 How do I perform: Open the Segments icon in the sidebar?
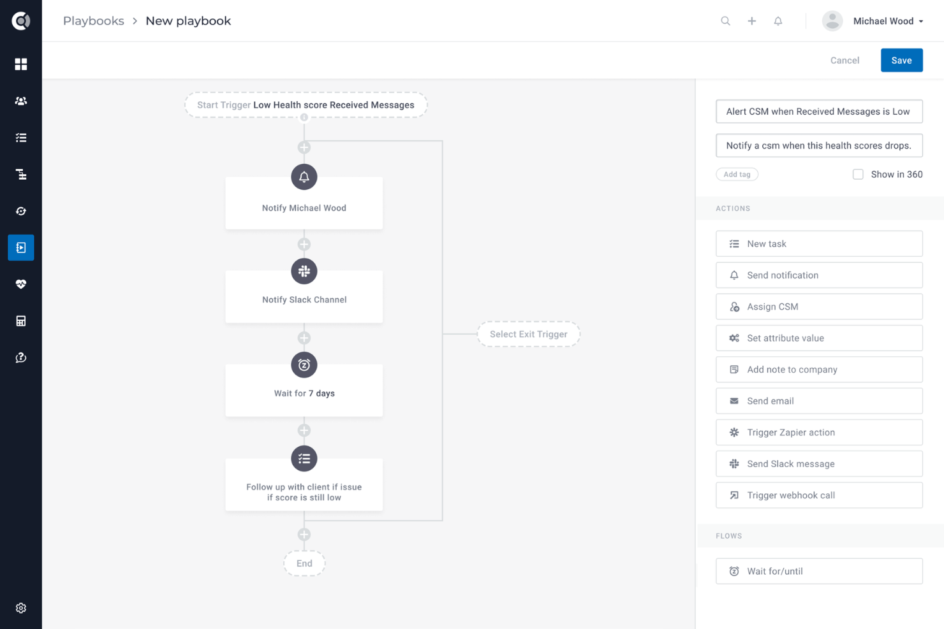click(21, 174)
